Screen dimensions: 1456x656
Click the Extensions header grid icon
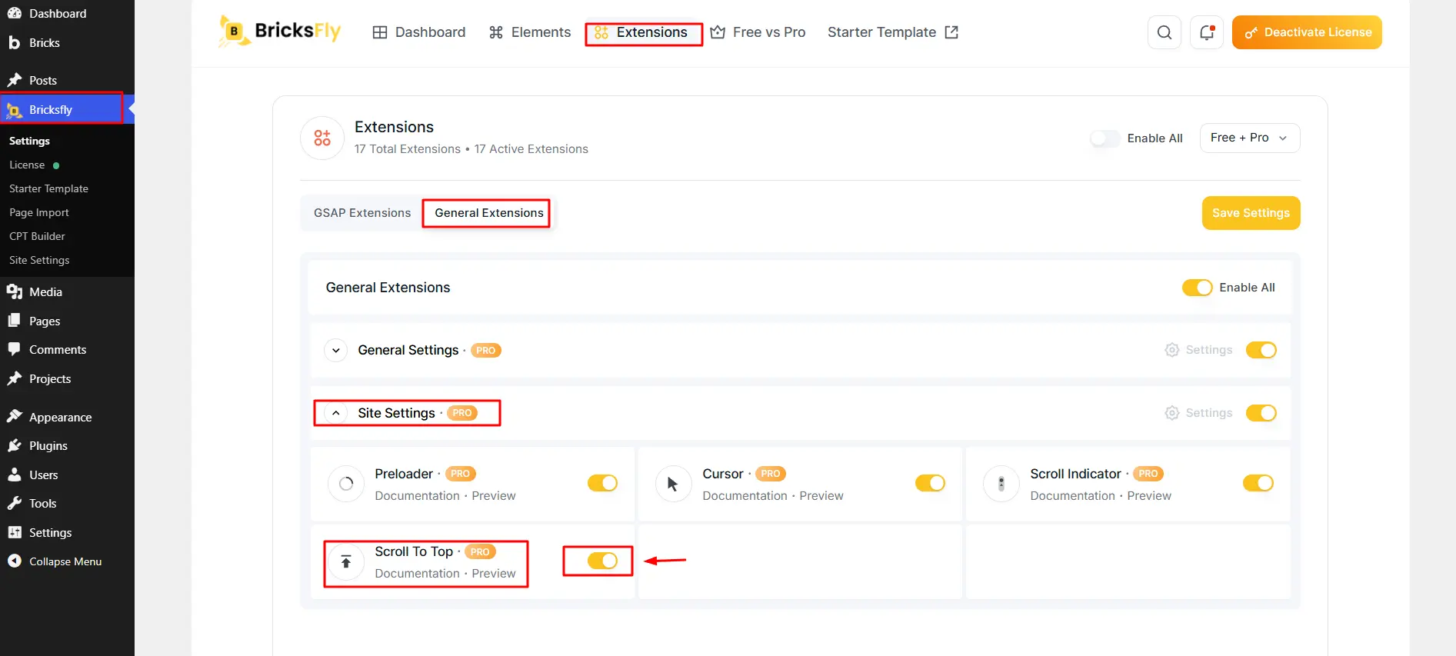322,138
